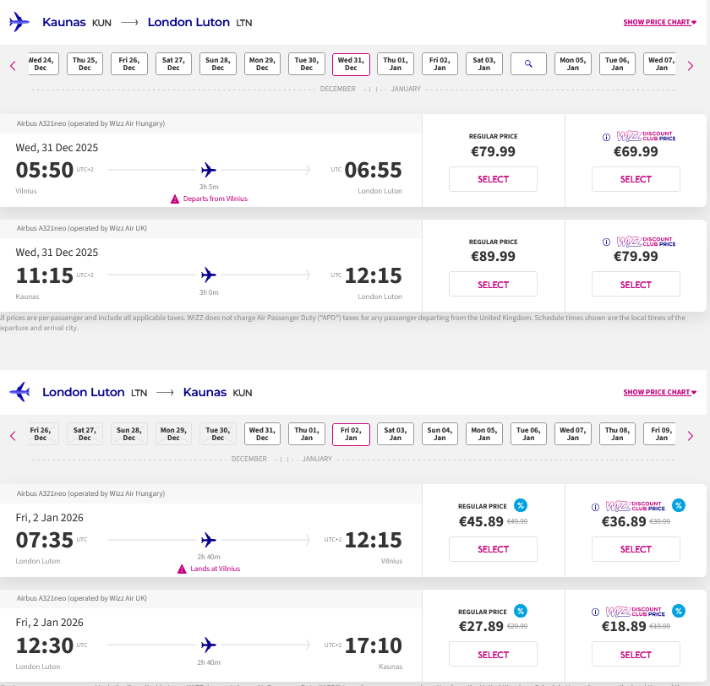The height and width of the screenshot is (686, 710).
Task: Click info icon next to €36.89 Discount Club price
Action: (595, 507)
